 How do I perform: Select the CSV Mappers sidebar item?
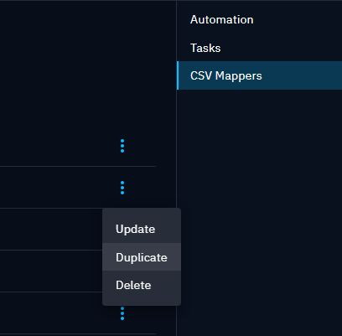click(x=259, y=75)
